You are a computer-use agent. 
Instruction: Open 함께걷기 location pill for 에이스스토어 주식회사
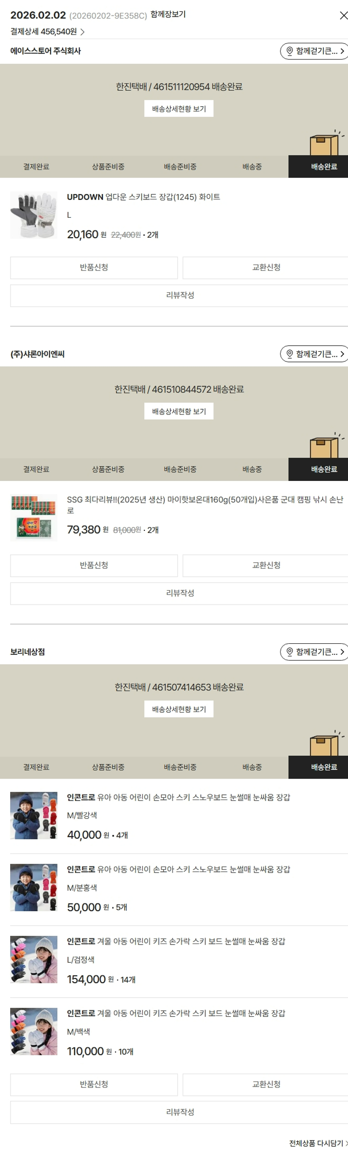pyautogui.click(x=315, y=51)
